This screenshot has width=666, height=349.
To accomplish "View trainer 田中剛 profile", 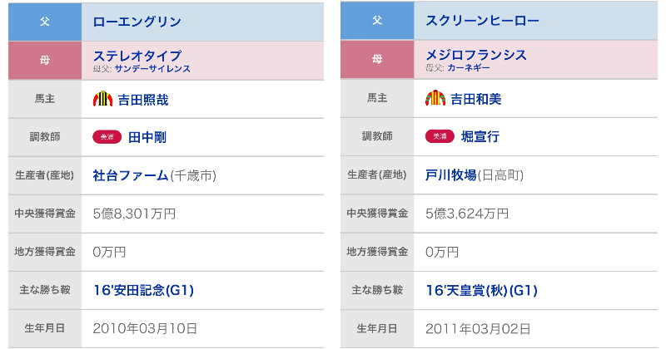I will (x=147, y=137).
